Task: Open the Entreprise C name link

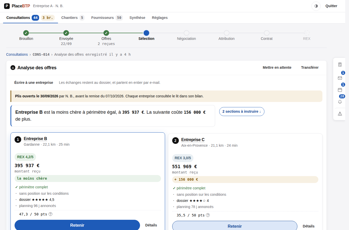Action: 193,140
